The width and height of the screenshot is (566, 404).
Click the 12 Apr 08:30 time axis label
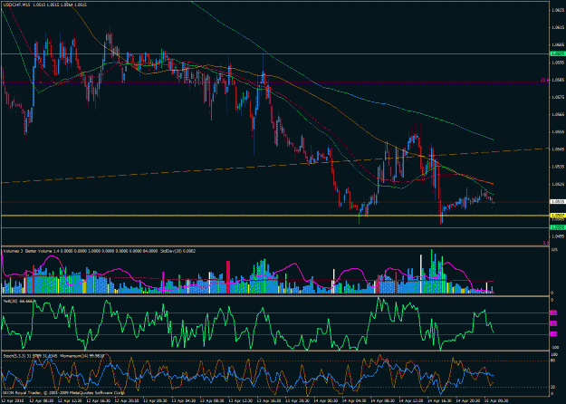tap(41, 400)
